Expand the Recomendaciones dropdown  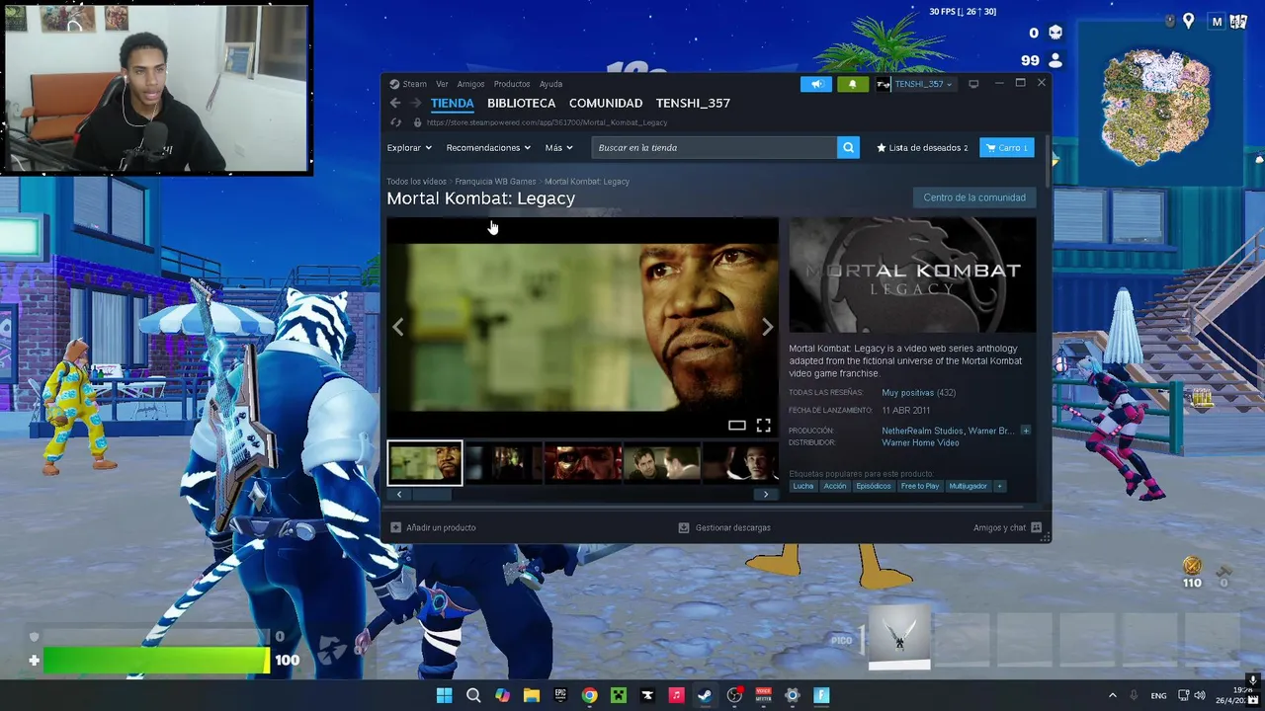click(488, 147)
